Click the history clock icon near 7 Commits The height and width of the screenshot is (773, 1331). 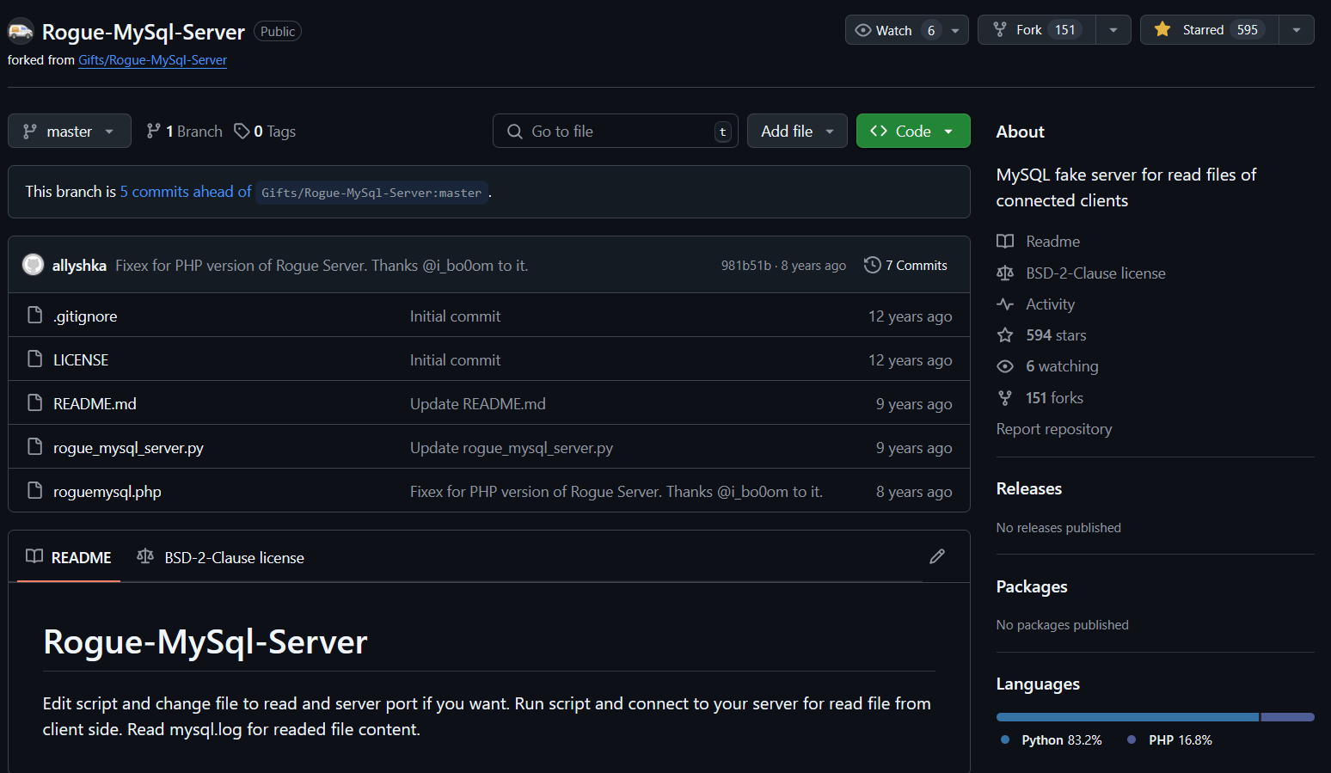click(872, 265)
